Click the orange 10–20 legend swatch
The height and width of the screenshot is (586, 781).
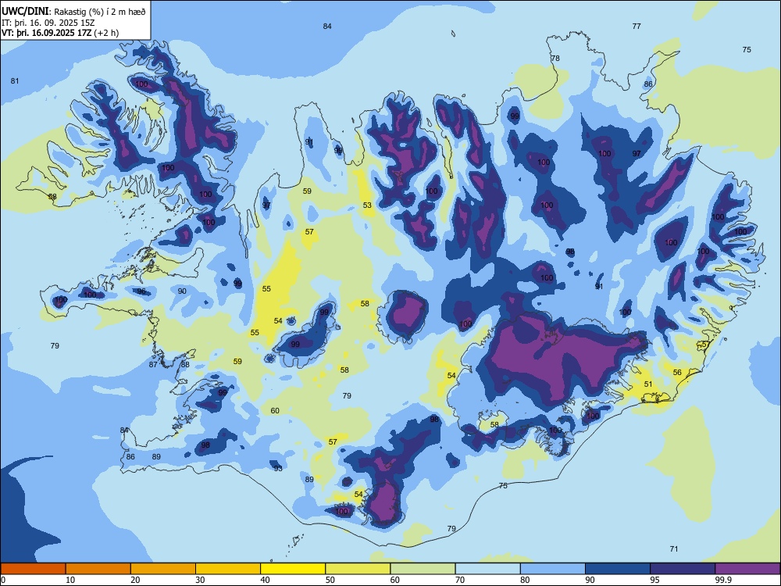tap(98, 569)
